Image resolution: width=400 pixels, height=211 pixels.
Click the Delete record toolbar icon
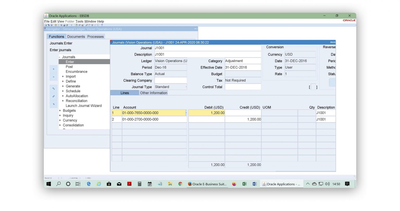tap(82, 25)
